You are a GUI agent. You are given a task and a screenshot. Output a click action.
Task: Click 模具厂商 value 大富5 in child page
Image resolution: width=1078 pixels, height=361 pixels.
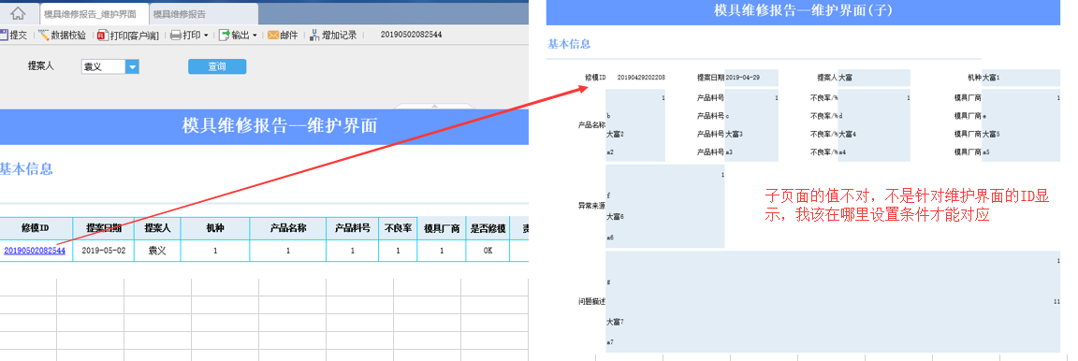click(991, 134)
